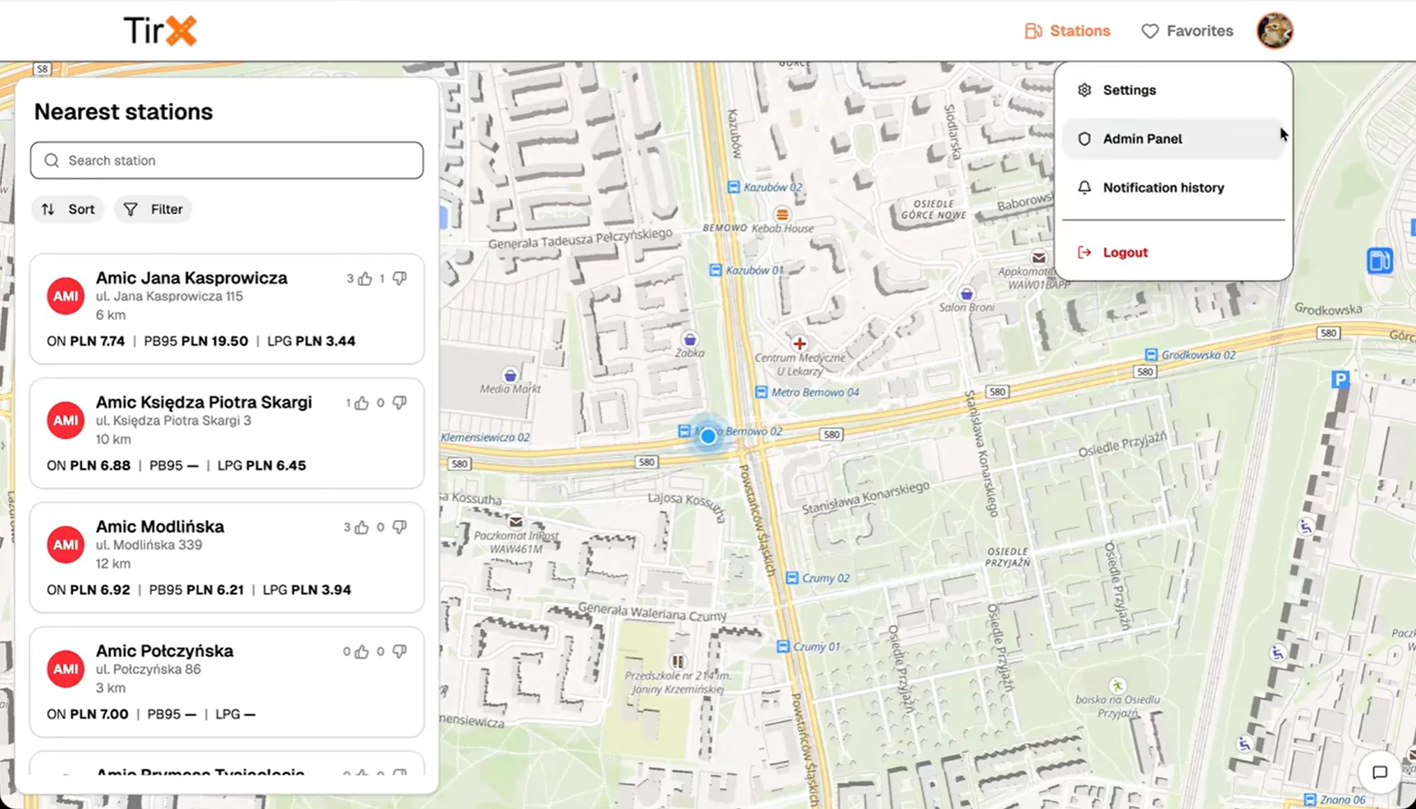Open Admin Panel from the profile menu
Screen dimensions: 1416x809
(1173, 139)
